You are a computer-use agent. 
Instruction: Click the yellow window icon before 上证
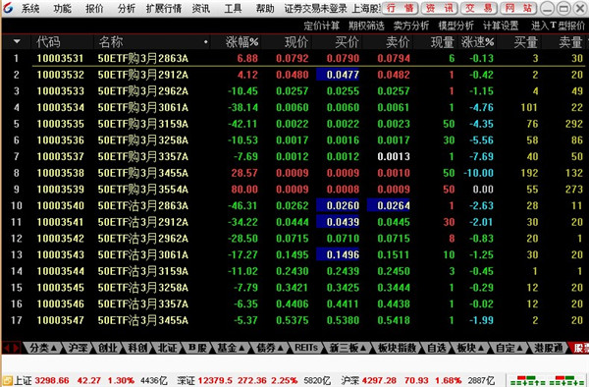[7, 381]
